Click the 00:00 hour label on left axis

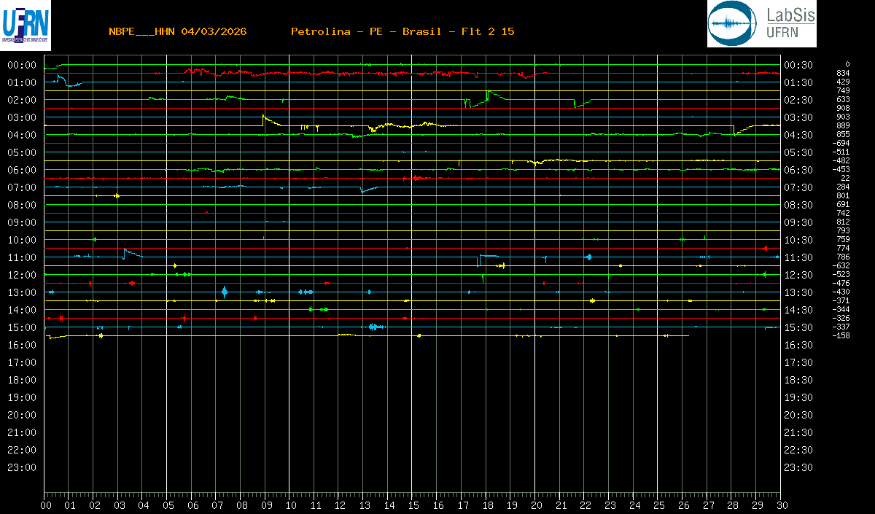(x=22, y=65)
